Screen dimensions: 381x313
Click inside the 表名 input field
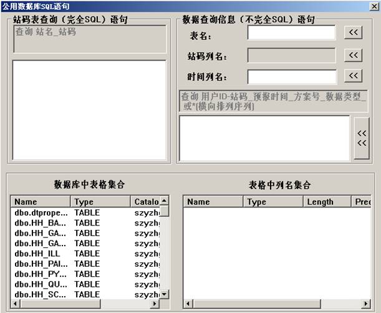point(291,32)
